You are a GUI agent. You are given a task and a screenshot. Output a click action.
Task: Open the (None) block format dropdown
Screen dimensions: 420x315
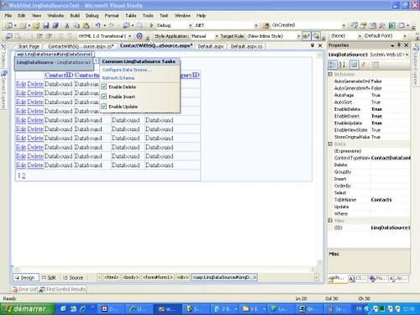360,36
